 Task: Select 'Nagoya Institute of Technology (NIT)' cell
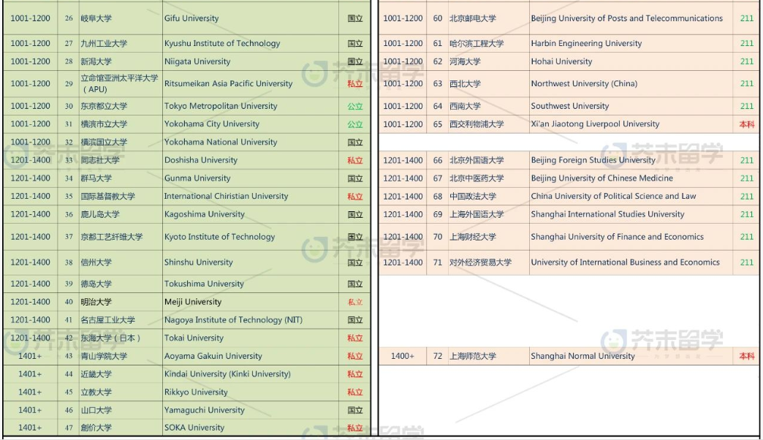251,320
